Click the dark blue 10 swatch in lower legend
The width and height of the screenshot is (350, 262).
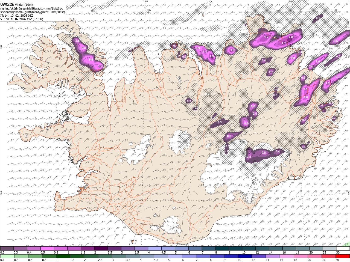click(244, 256)
